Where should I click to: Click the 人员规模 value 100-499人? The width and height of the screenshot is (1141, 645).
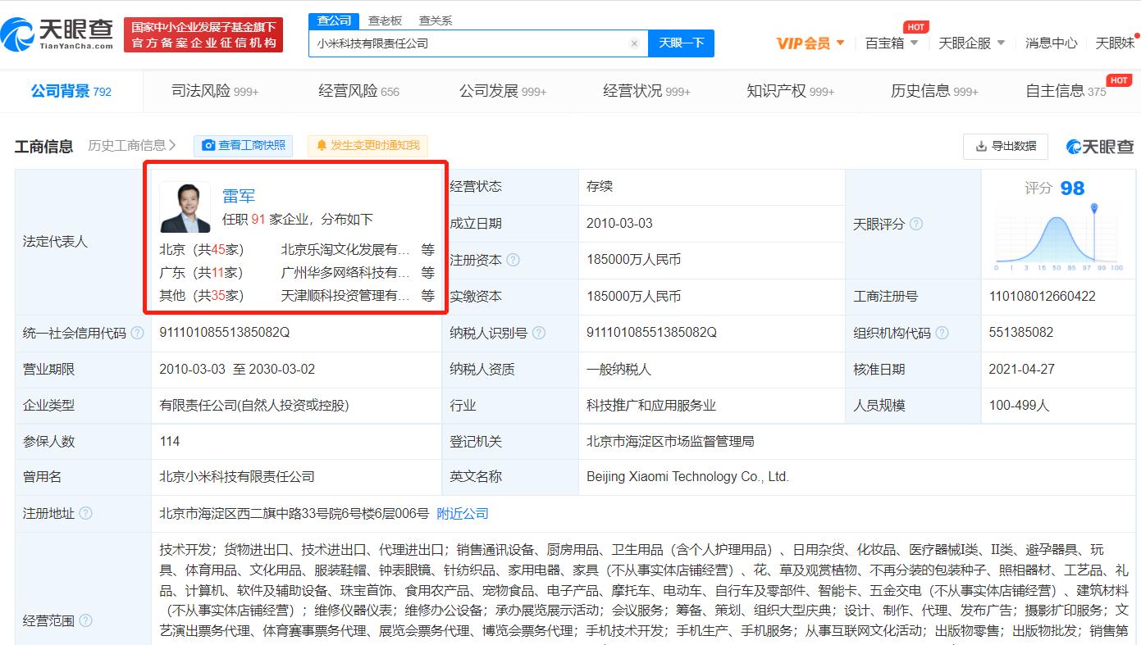1019,406
